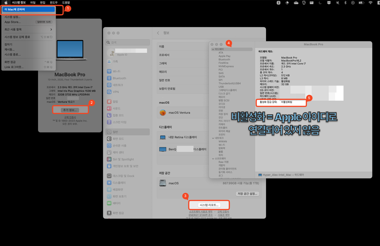The height and width of the screenshot is (246, 380).
Task: Select '스크린 타임' icon in sidebar
Action: tap(109, 122)
